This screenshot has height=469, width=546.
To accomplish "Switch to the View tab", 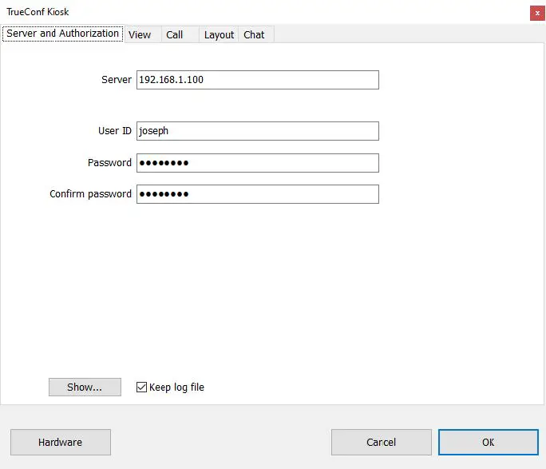I will pyautogui.click(x=143, y=34).
